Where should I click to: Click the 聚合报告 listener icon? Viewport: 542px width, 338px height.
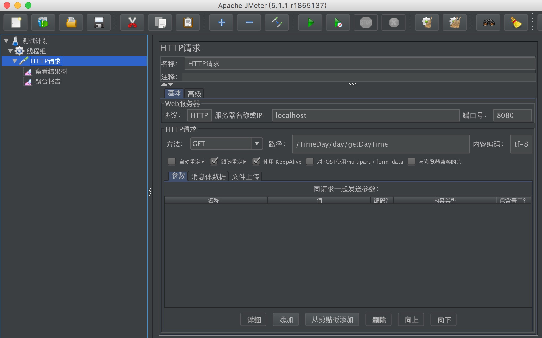pos(28,82)
